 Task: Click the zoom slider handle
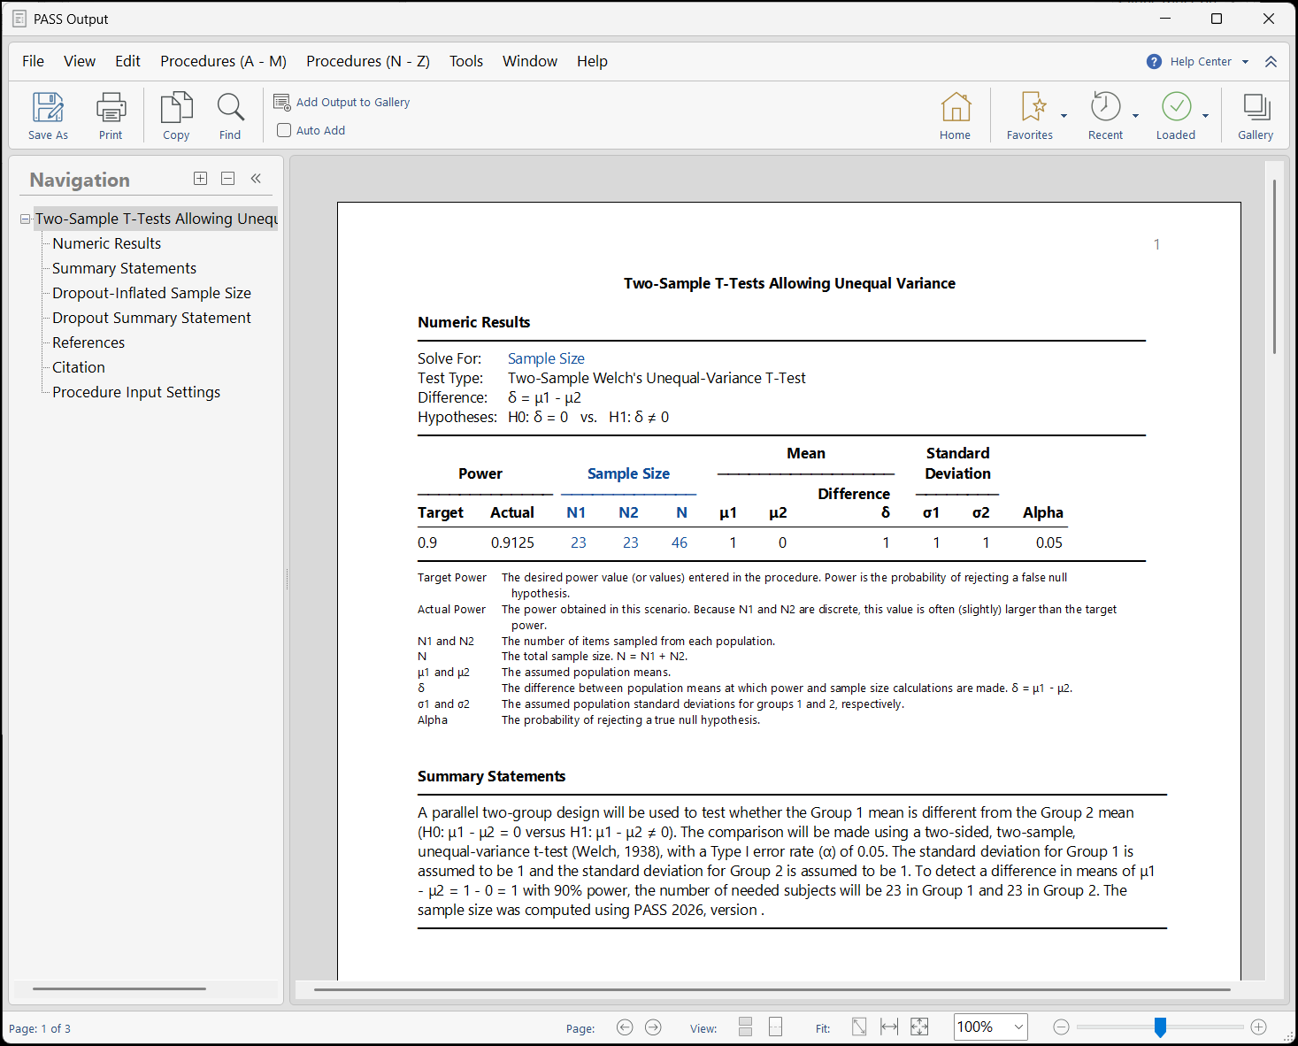tap(1160, 1027)
